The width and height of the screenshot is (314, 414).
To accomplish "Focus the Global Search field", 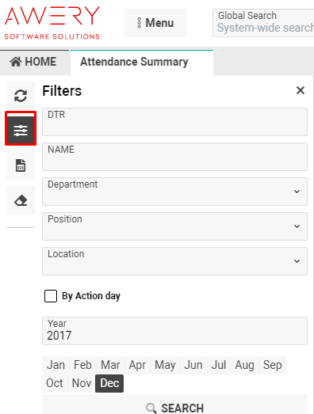I will pyautogui.click(x=263, y=23).
